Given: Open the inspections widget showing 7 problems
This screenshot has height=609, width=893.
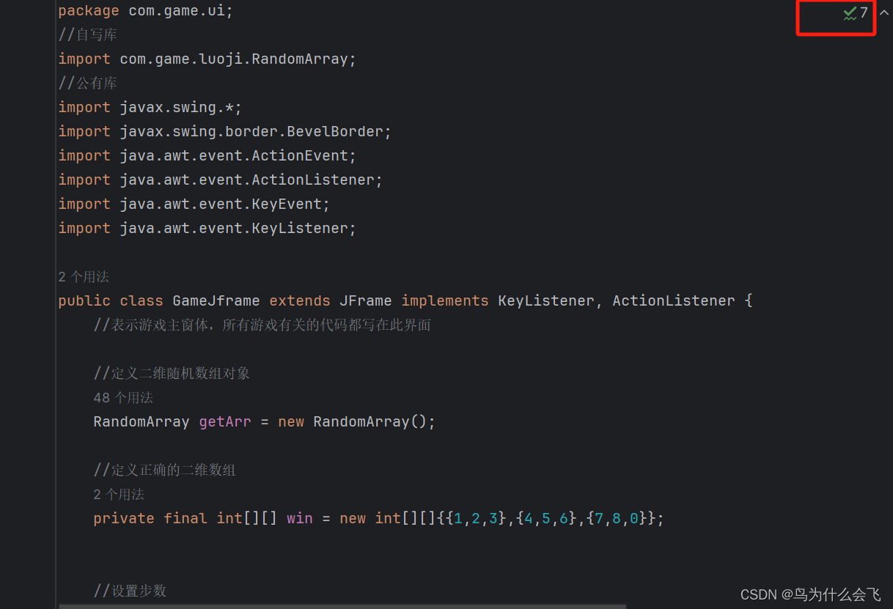Looking at the screenshot, I should click(x=856, y=12).
